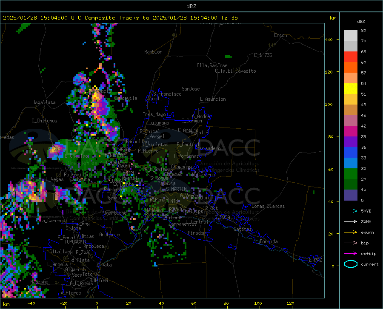The height and width of the screenshot is (309, 383).
Task: Click the '50YD' legend label
Action: coord(366,211)
